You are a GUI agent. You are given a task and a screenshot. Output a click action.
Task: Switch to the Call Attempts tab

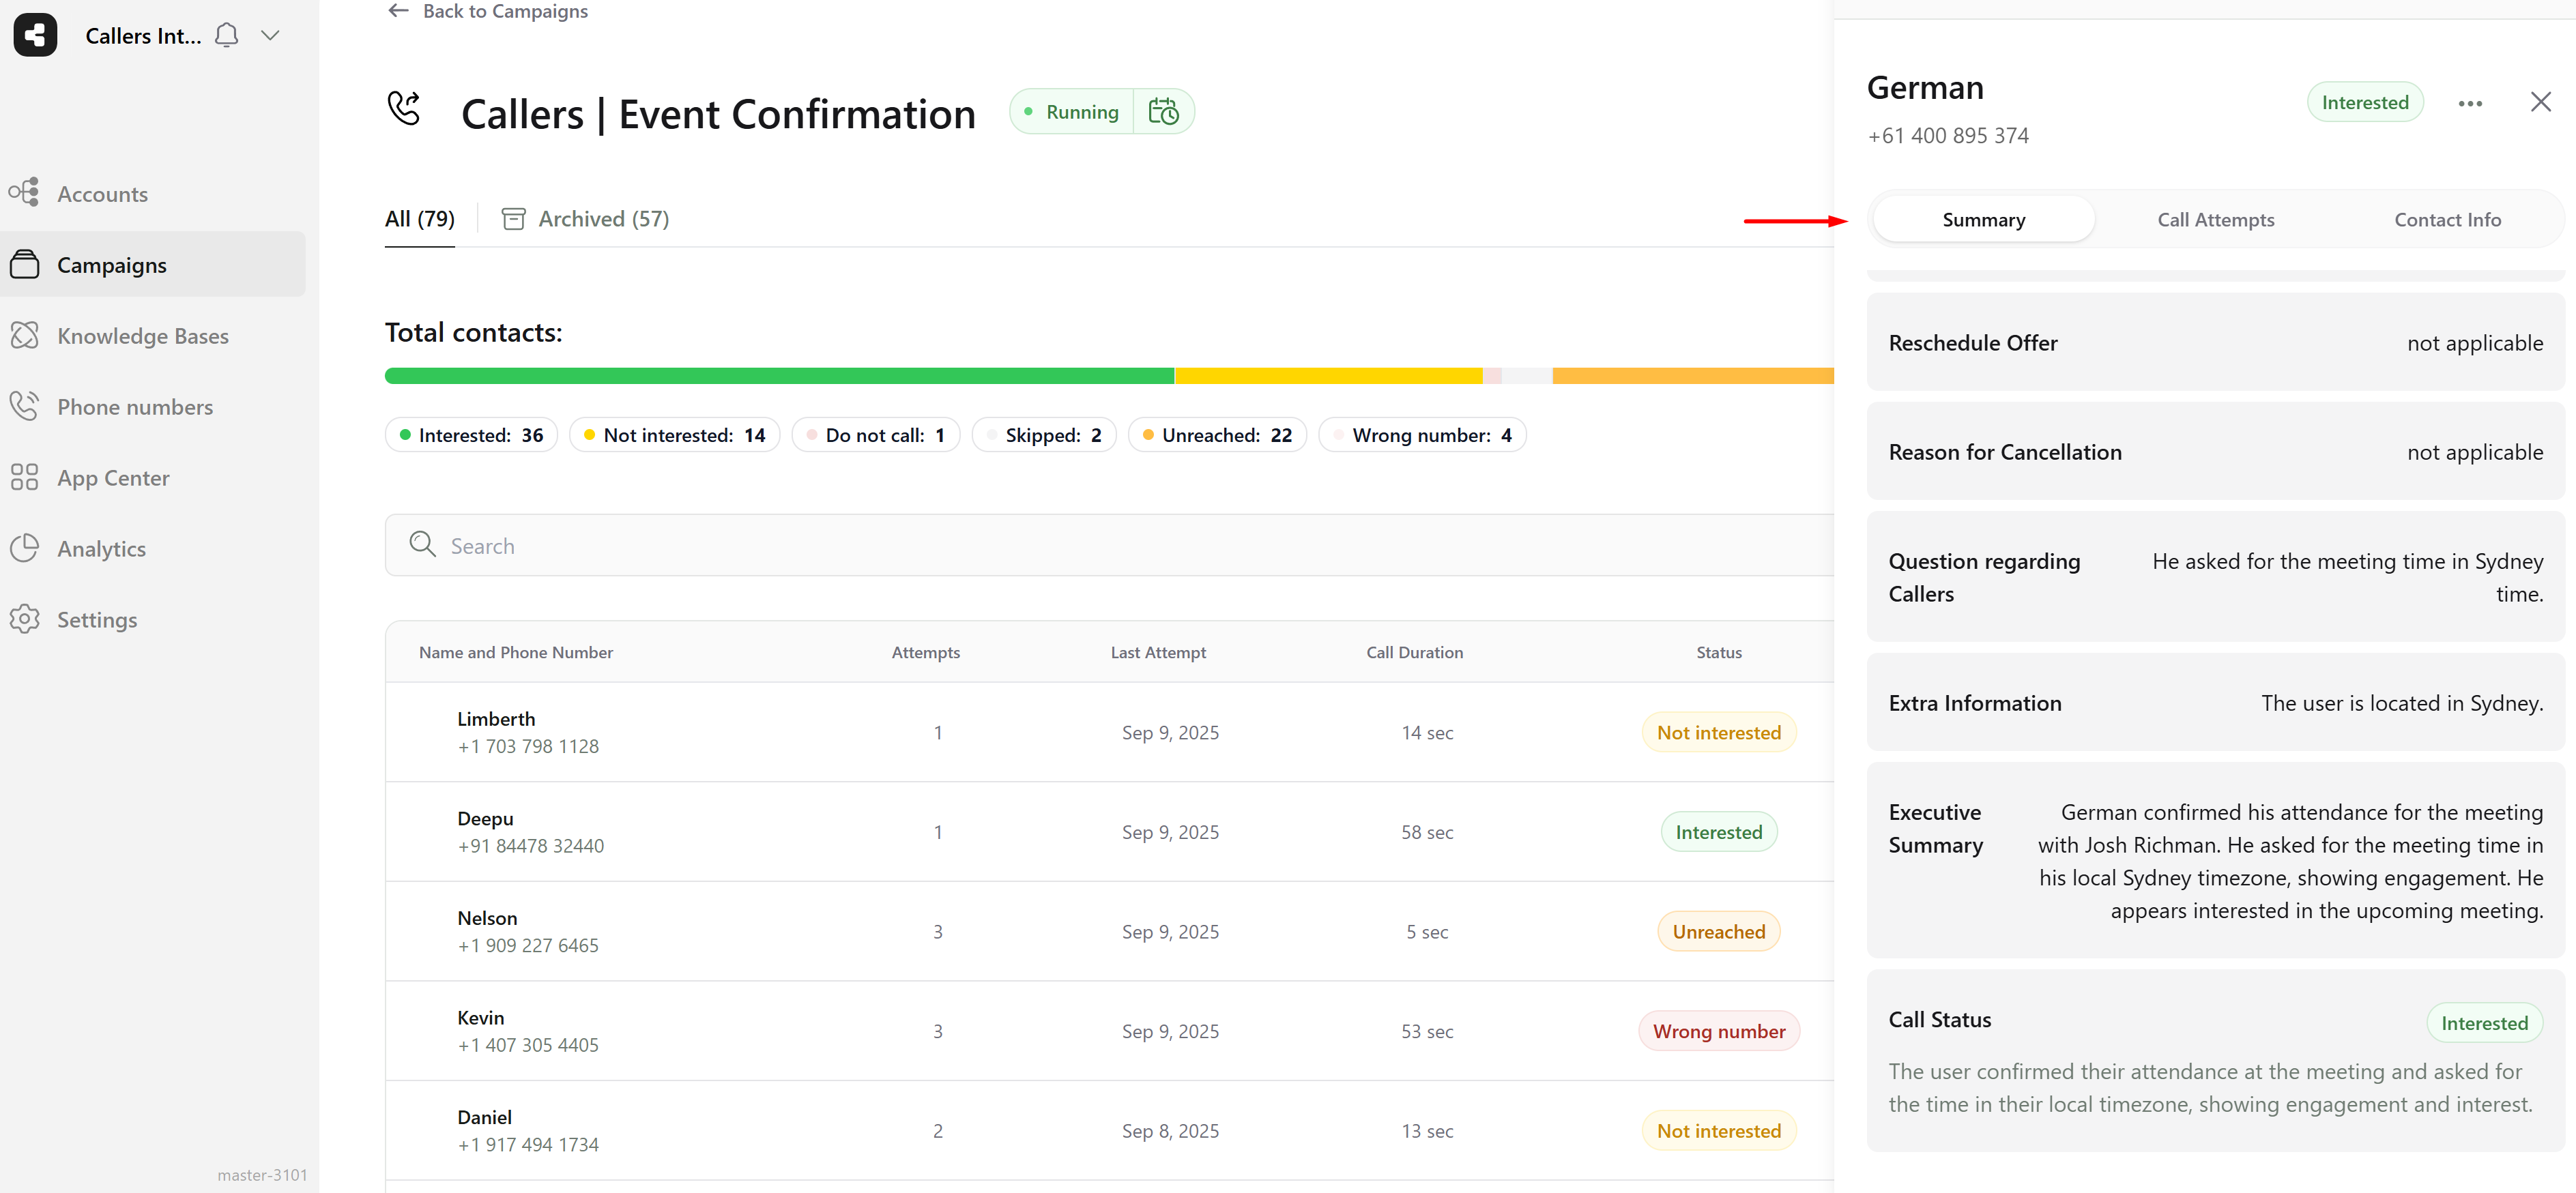coord(2215,220)
